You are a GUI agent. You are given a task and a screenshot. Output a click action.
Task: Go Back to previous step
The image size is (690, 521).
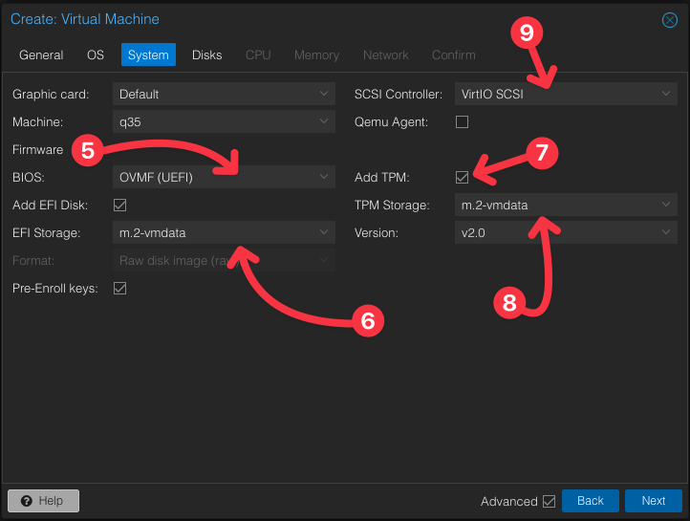click(590, 501)
